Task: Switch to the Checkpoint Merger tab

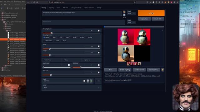Action: click(76, 8)
